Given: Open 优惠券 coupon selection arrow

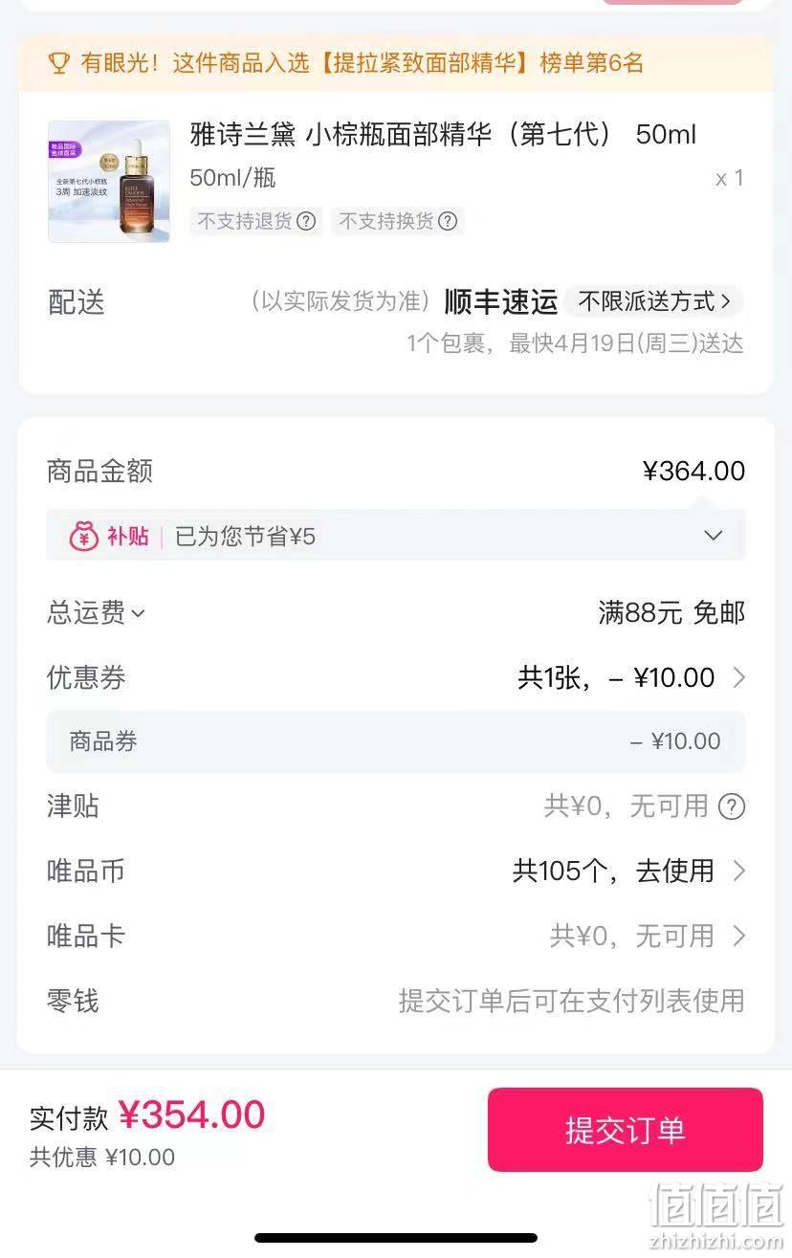Looking at the screenshot, I should point(738,677).
